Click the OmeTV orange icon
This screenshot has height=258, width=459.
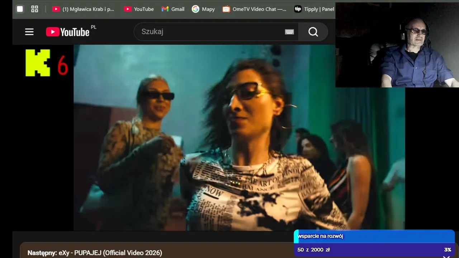pyautogui.click(x=226, y=9)
